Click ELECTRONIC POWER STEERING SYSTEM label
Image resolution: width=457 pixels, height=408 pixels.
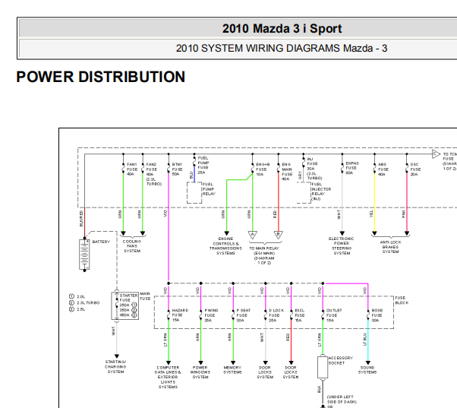342,246
